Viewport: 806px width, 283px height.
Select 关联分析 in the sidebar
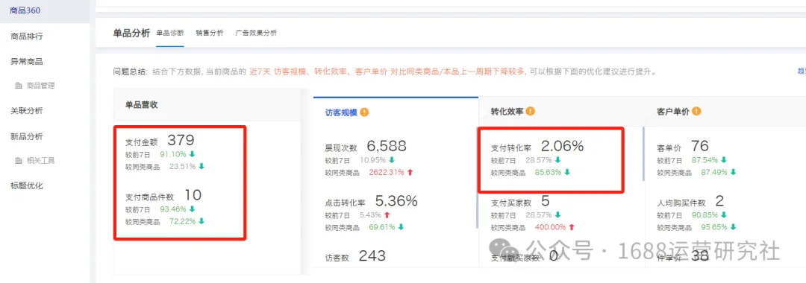[26, 111]
